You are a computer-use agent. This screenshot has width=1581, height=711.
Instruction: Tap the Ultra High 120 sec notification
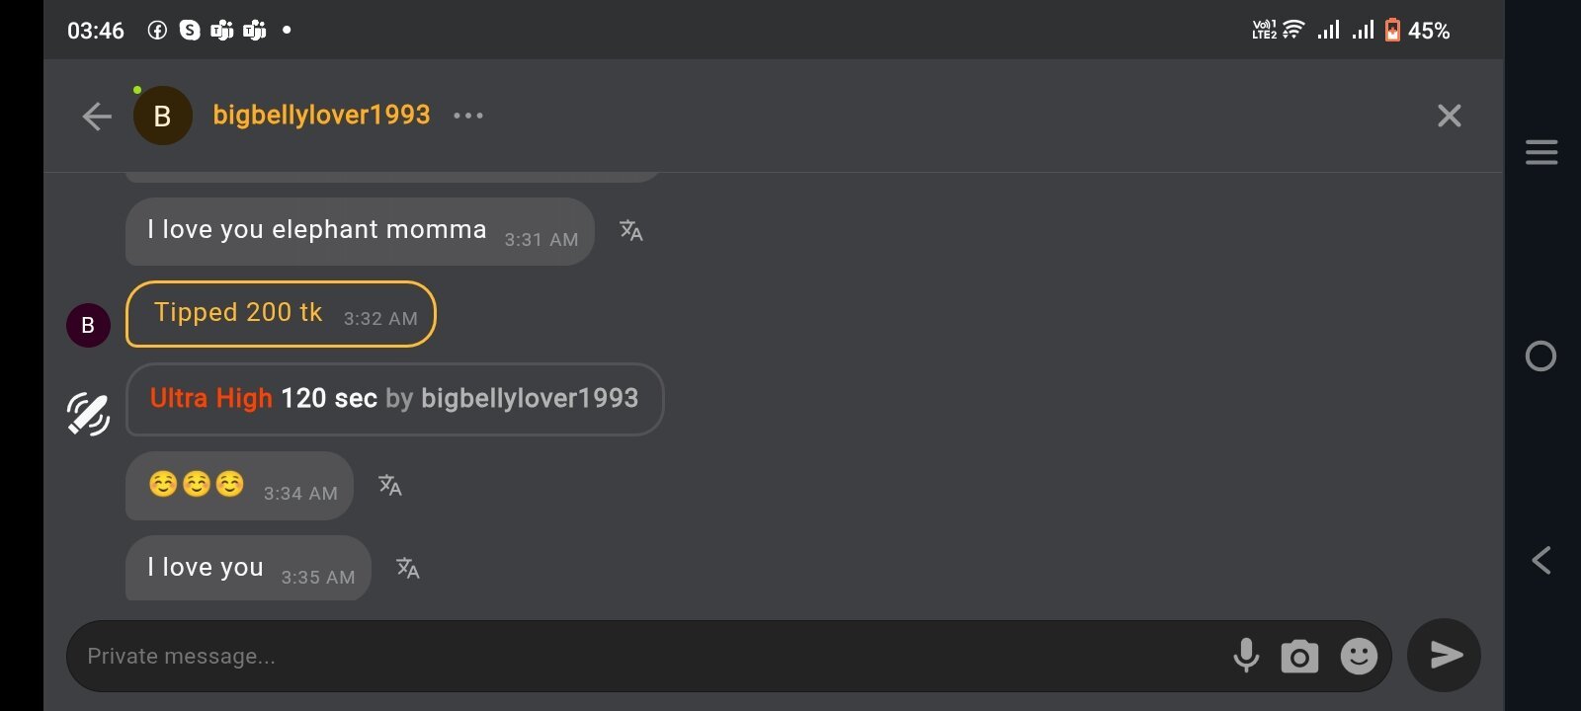tap(394, 399)
